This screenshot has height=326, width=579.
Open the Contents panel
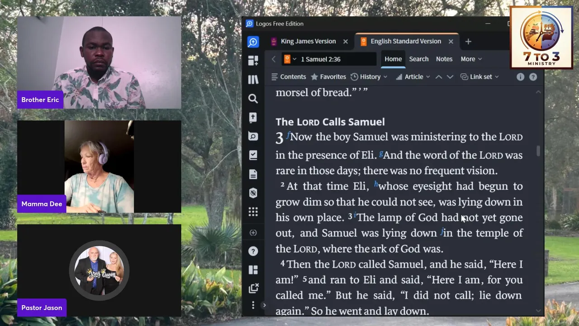(x=289, y=77)
